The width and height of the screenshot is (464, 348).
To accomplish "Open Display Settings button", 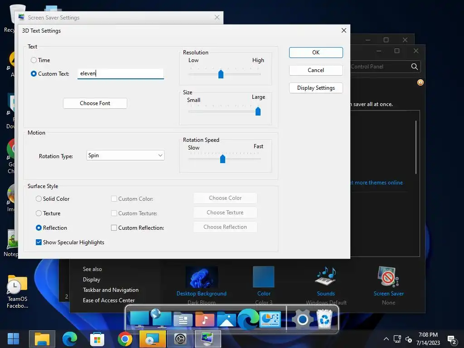I will [316, 88].
